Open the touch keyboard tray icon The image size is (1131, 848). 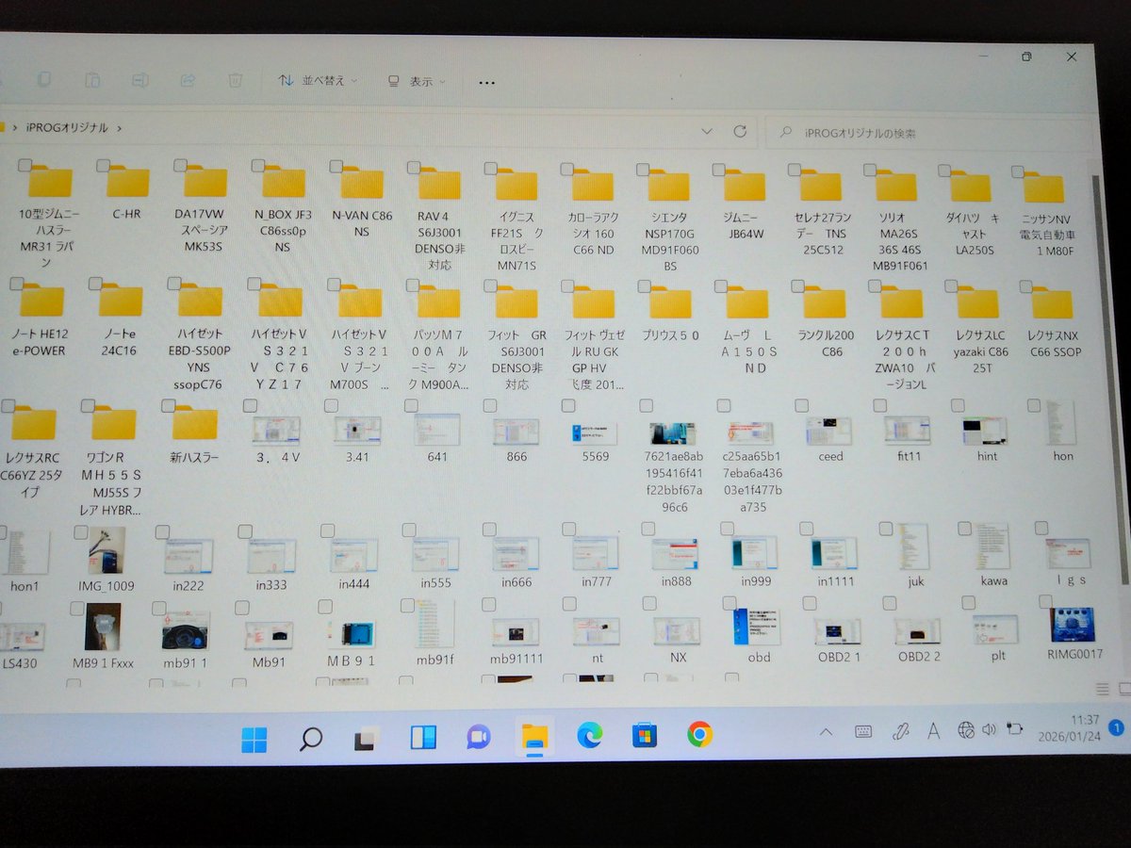click(863, 731)
